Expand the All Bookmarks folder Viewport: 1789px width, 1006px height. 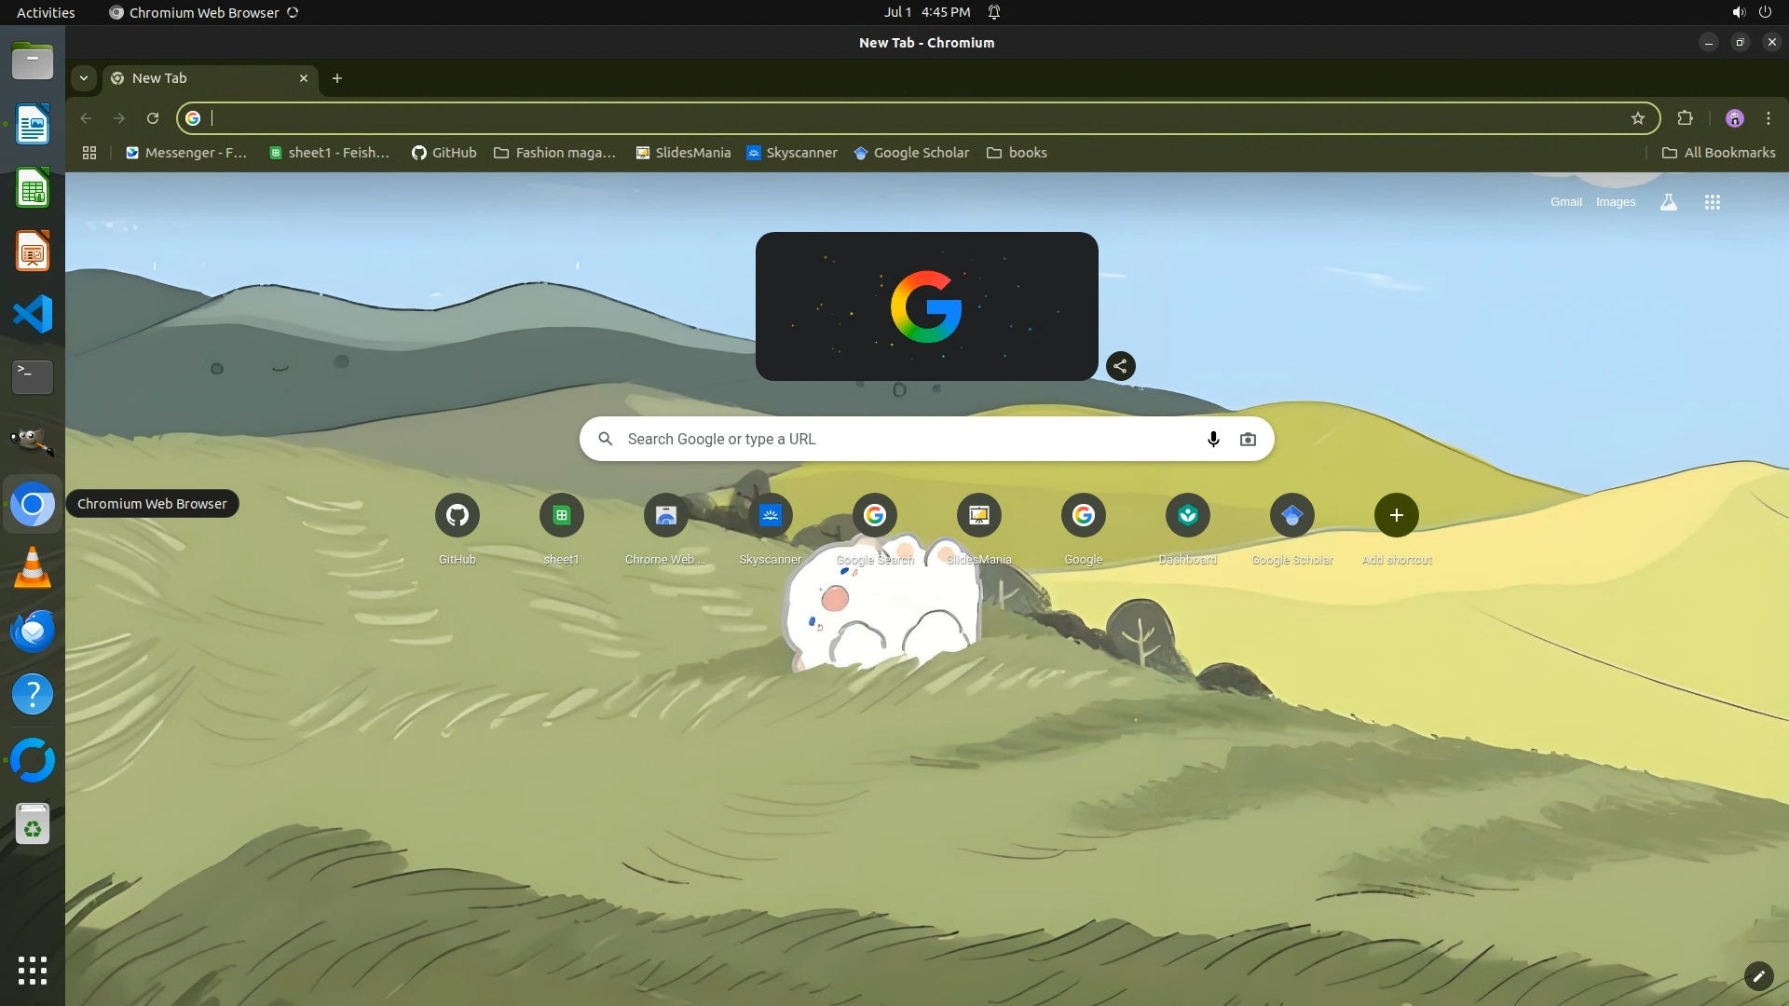1718,153
